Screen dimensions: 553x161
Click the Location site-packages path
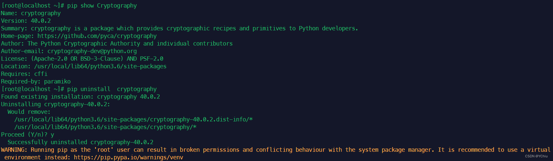point(100,66)
